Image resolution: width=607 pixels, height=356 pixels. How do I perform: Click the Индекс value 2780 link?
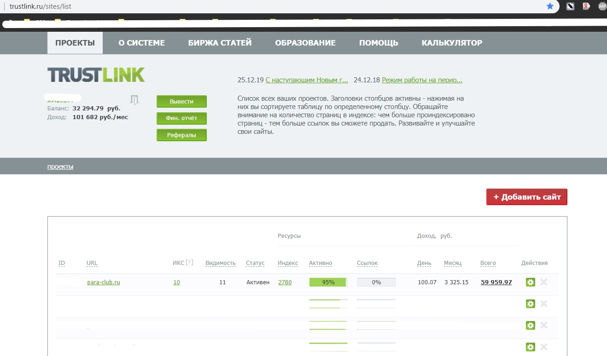point(285,282)
